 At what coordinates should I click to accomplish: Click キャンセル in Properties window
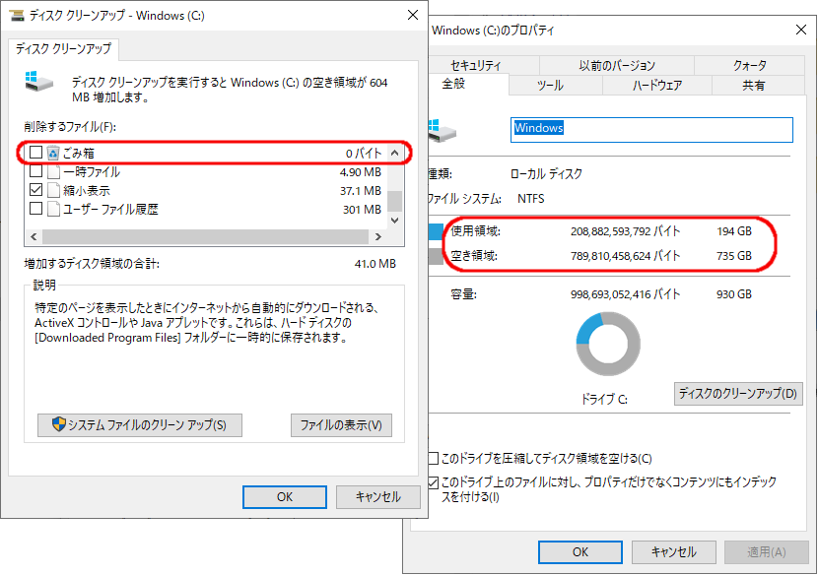pyautogui.click(x=673, y=552)
